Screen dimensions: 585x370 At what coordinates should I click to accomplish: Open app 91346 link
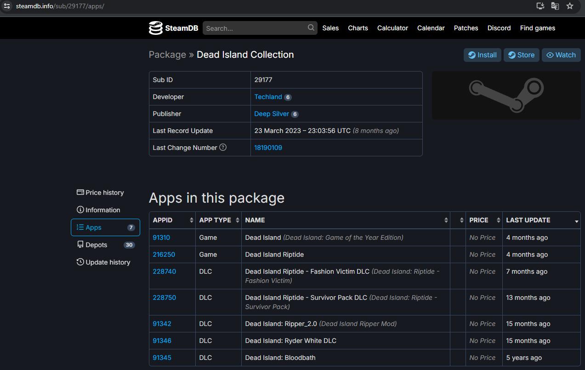[162, 341]
